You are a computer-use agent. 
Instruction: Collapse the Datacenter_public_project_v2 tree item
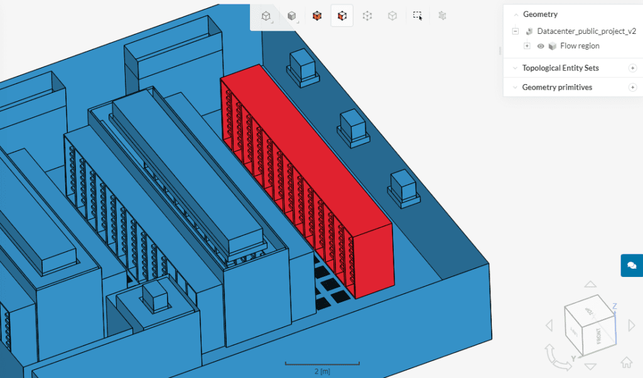coord(516,31)
